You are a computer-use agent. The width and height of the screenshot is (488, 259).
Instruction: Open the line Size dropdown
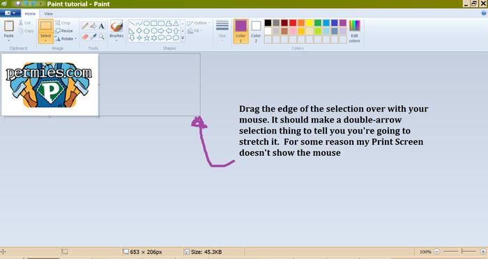[222, 31]
